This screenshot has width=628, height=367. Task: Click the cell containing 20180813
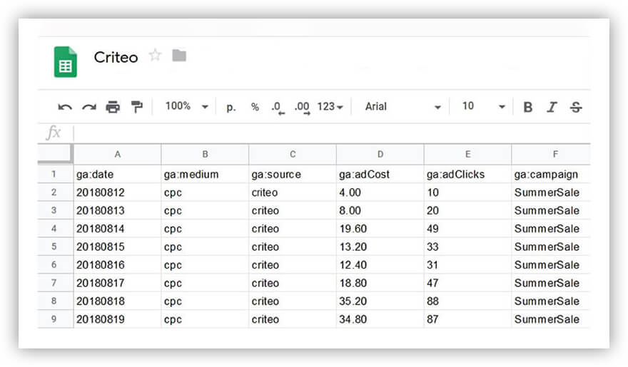pyautogui.click(x=117, y=210)
